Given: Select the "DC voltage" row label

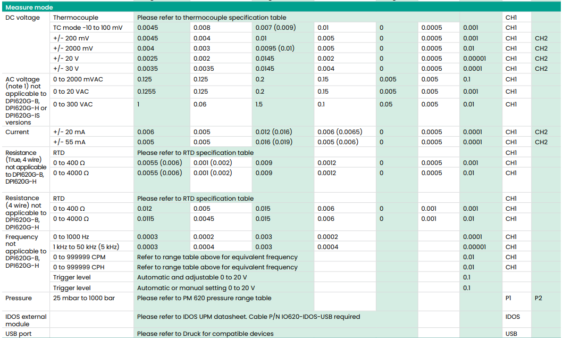Looking at the screenshot, I should tap(23, 17).
